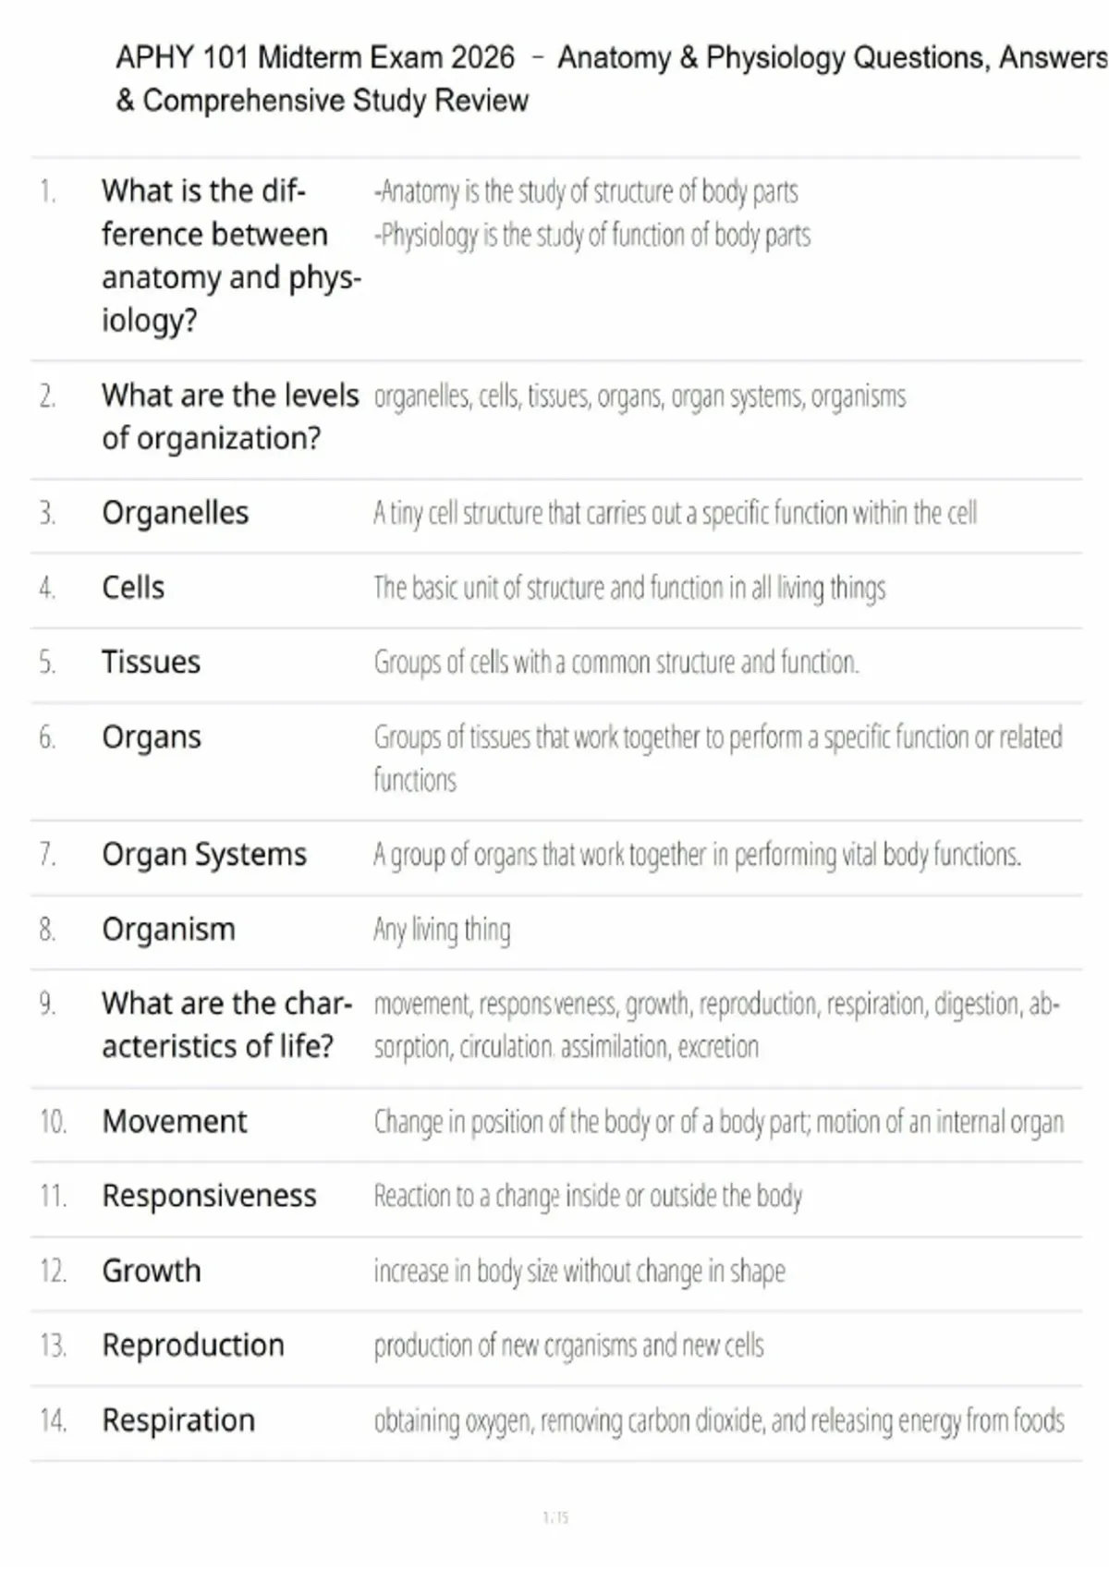The height and width of the screenshot is (1571, 1109).
Task: Click the 'Reproduction' term
Action: click(193, 1346)
